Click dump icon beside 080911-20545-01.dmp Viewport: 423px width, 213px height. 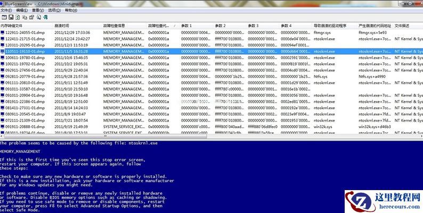(x=3, y=114)
